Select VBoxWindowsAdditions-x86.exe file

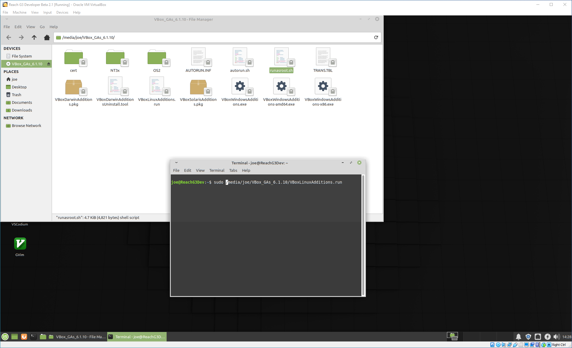pyautogui.click(x=323, y=92)
